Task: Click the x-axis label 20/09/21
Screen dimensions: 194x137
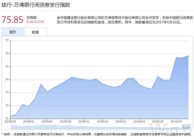Action: [121, 122]
